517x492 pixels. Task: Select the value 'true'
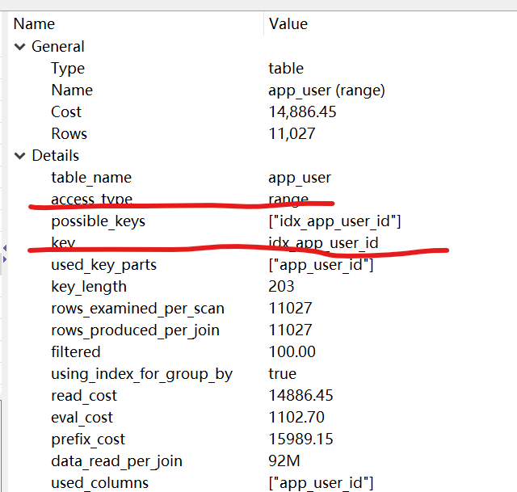coord(282,374)
